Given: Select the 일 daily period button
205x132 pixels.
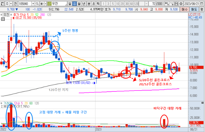Looking at the screenshot, I should point(70,4).
